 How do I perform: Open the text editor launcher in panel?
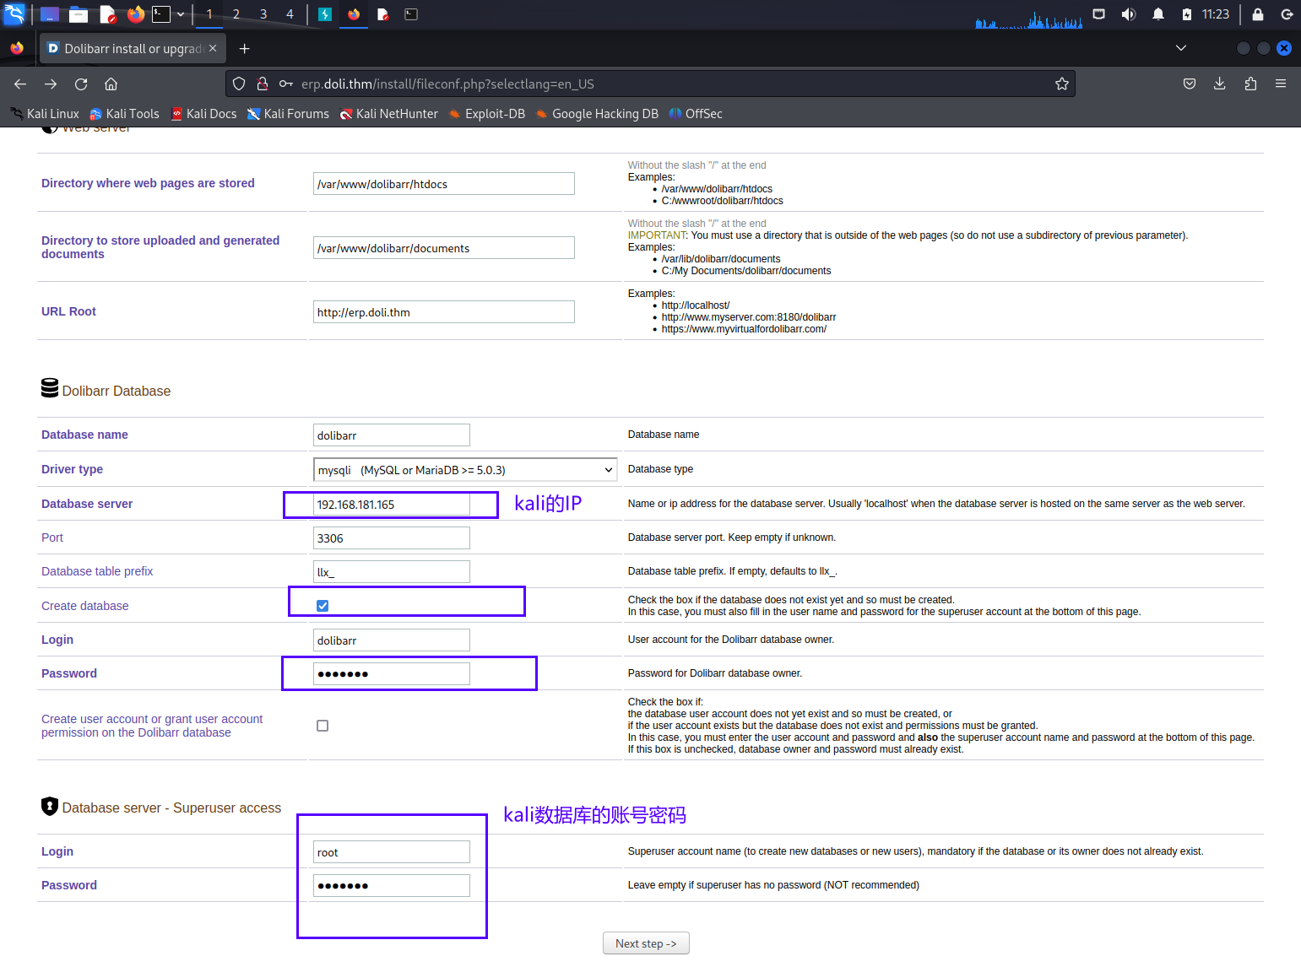[108, 14]
